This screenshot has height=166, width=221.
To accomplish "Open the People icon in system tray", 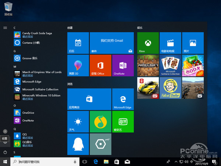I will pyautogui.click(x=168, y=162).
